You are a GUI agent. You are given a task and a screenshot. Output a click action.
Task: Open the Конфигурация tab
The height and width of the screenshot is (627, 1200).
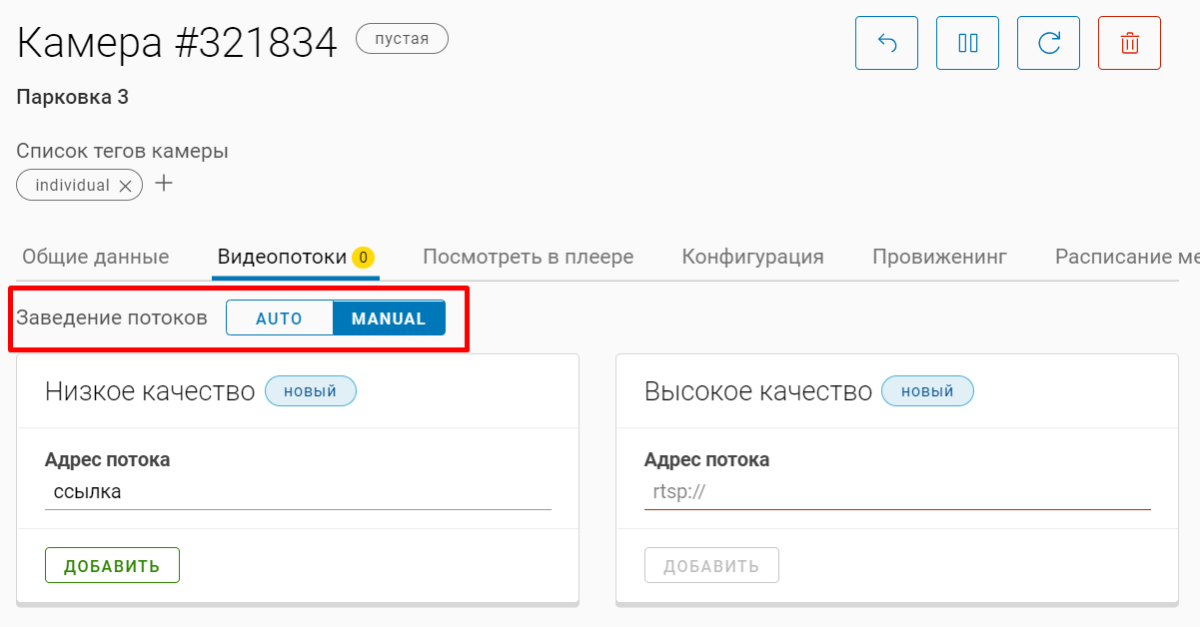click(x=752, y=257)
